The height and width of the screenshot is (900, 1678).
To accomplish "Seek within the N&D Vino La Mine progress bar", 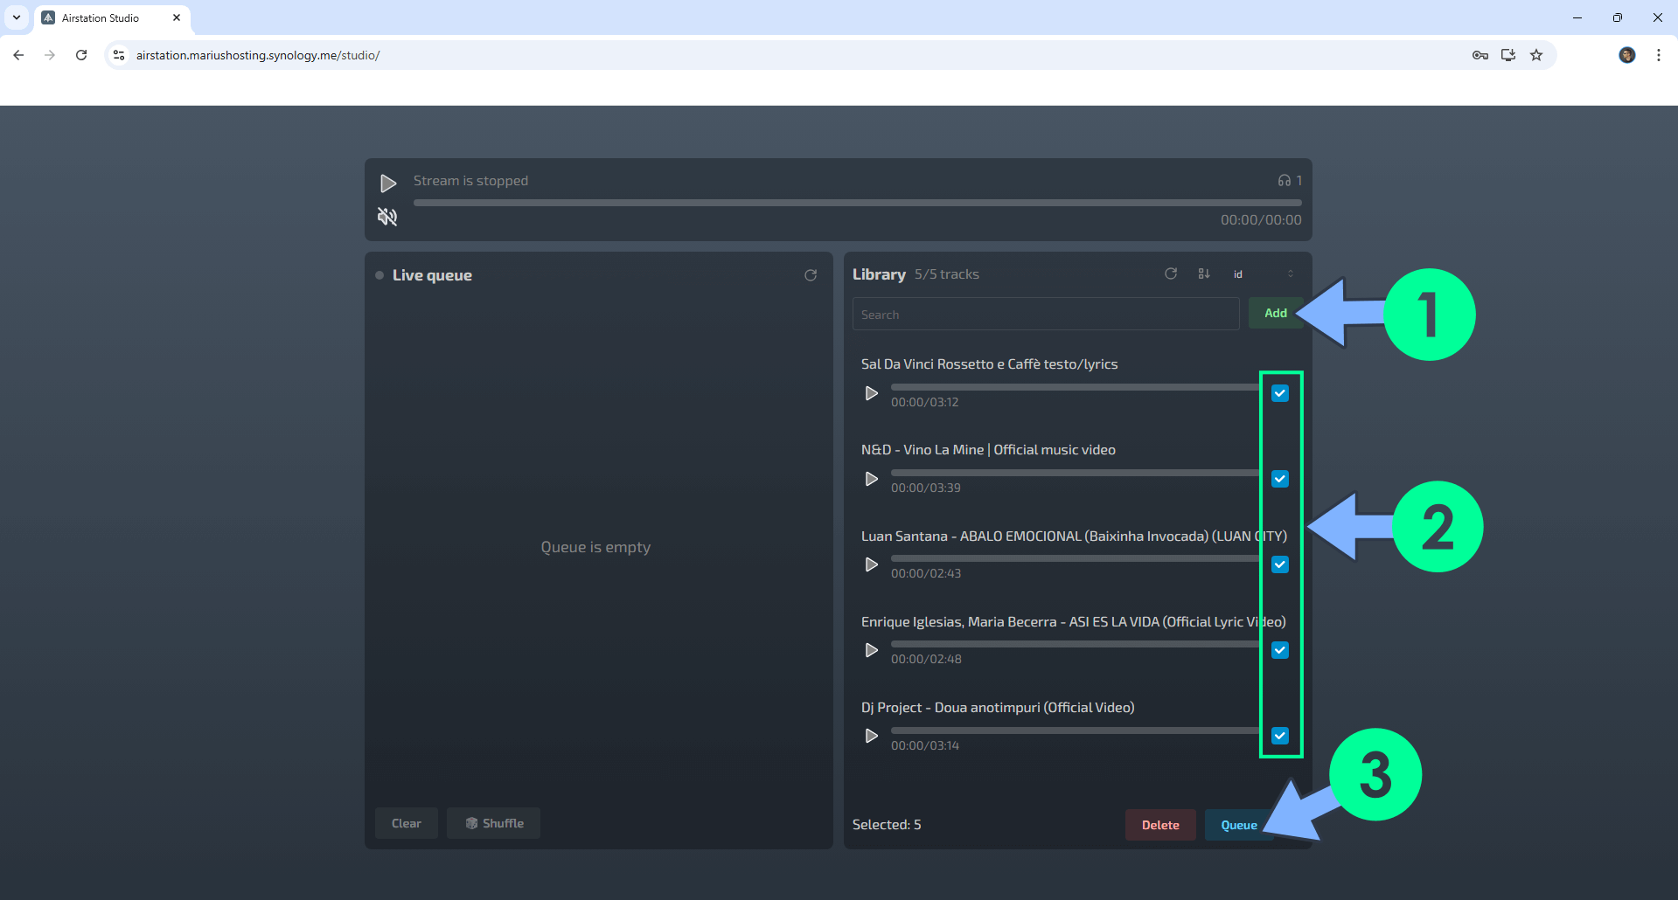I will (1076, 472).
